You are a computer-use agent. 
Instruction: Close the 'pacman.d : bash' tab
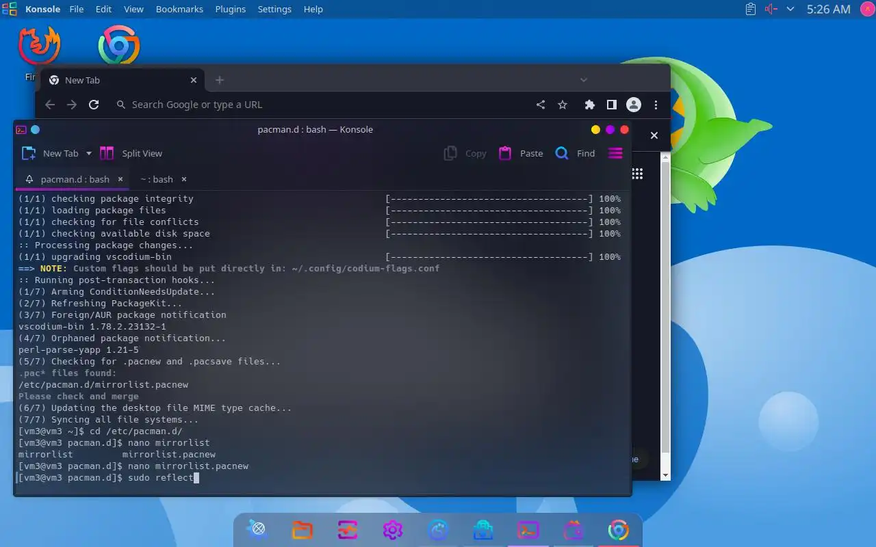pyautogui.click(x=120, y=179)
